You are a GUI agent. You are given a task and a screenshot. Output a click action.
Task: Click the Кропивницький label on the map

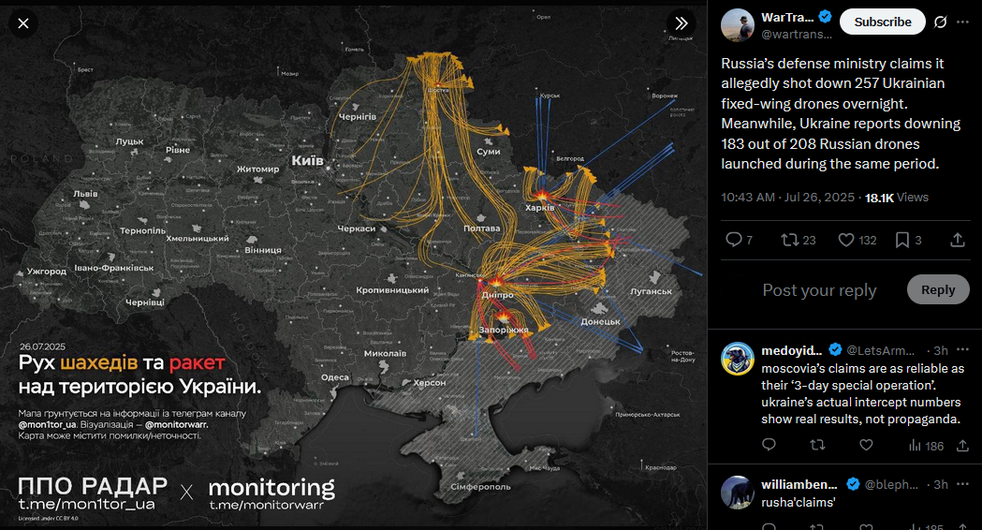(x=392, y=290)
